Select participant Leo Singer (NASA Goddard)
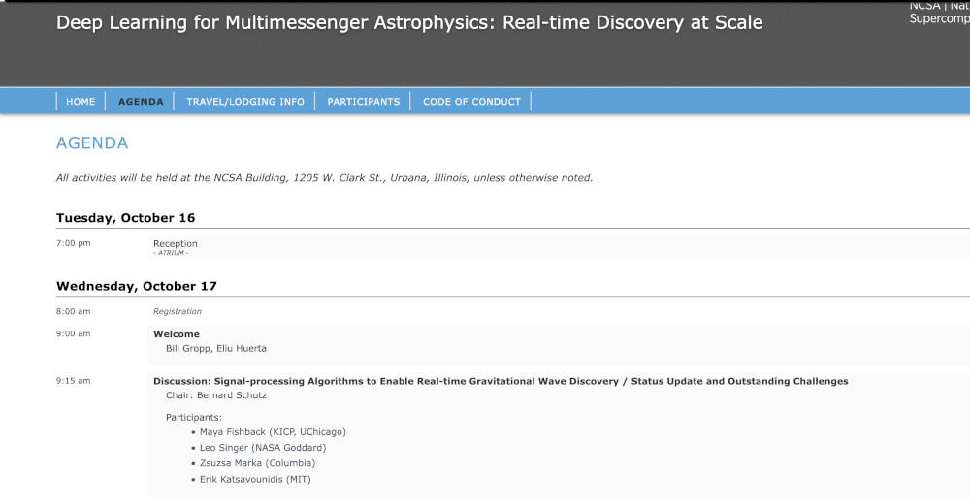The height and width of the screenshot is (504, 970). [x=262, y=448]
